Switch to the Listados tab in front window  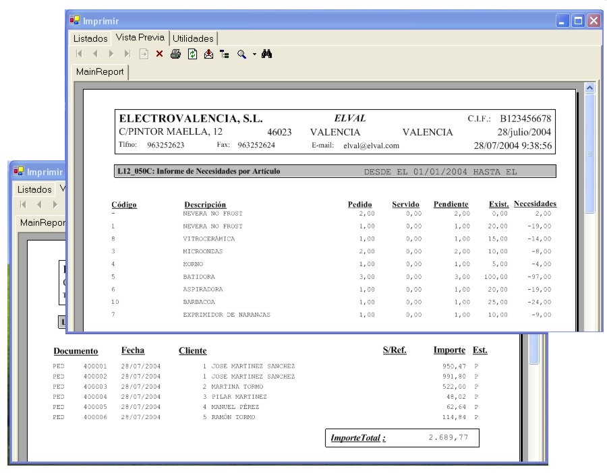pos(90,38)
